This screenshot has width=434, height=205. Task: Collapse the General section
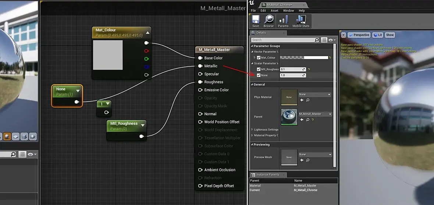(252, 85)
